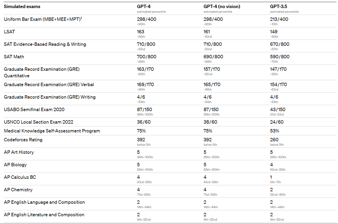Click USNCO score "38/60"
Screen dimensions: 338x223
pos(210,122)
